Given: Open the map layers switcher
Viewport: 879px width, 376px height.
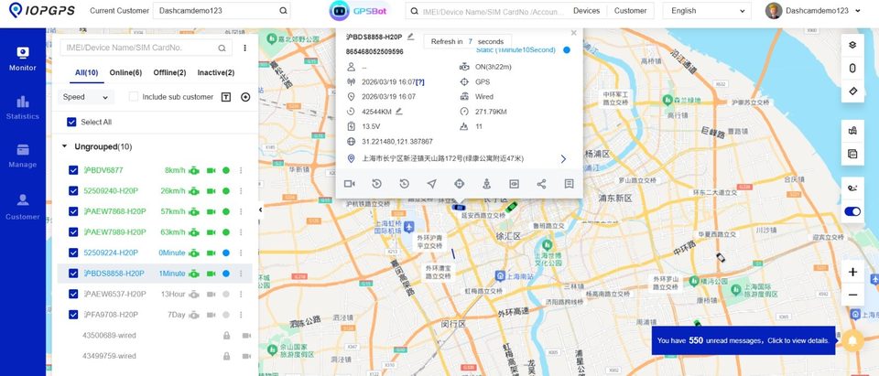Looking at the screenshot, I should click(x=852, y=45).
